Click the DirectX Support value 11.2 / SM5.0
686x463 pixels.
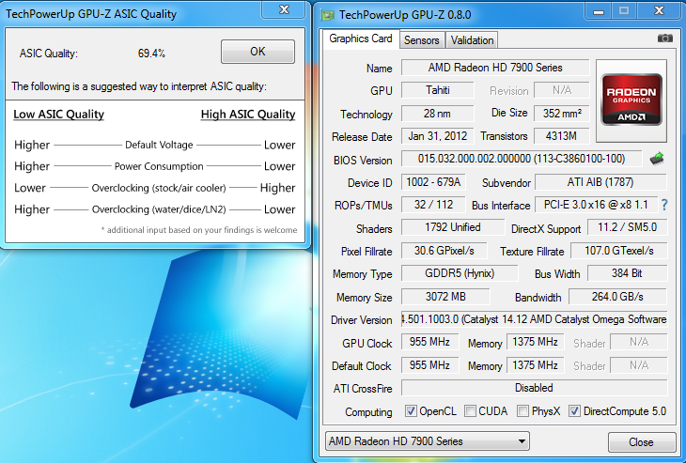coord(627,227)
